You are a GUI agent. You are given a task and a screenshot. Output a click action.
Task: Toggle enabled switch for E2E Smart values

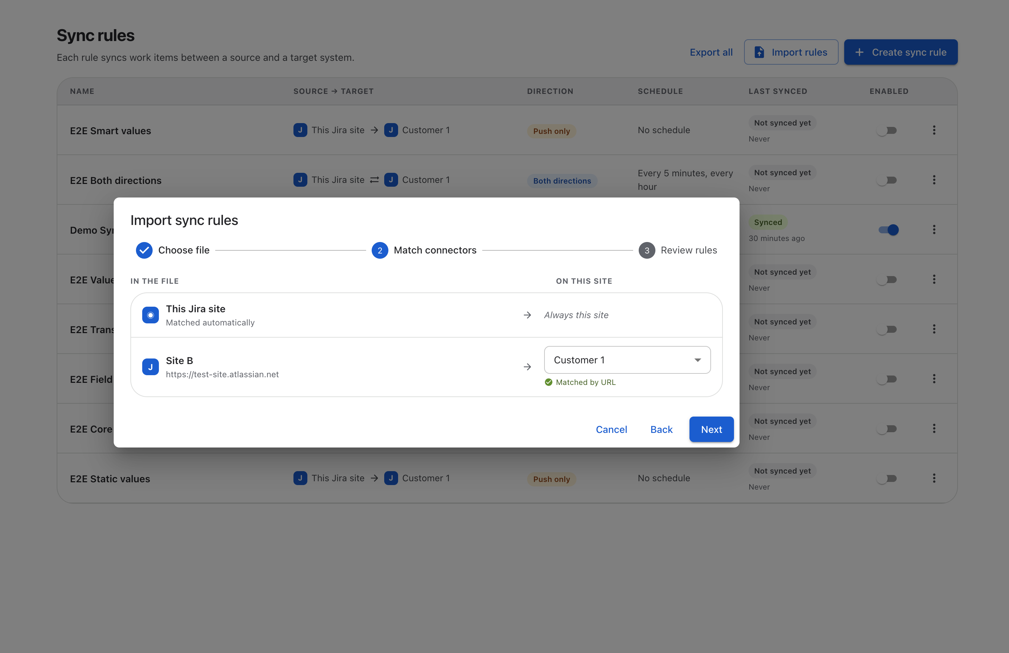887,130
